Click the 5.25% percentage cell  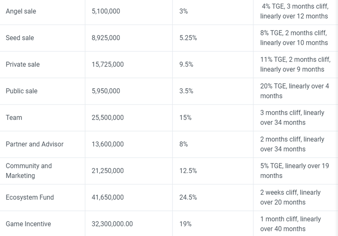click(x=188, y=38)
